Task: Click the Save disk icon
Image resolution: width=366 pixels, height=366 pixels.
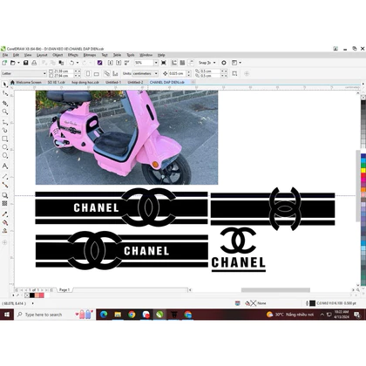Action: (x=26, y=63)
